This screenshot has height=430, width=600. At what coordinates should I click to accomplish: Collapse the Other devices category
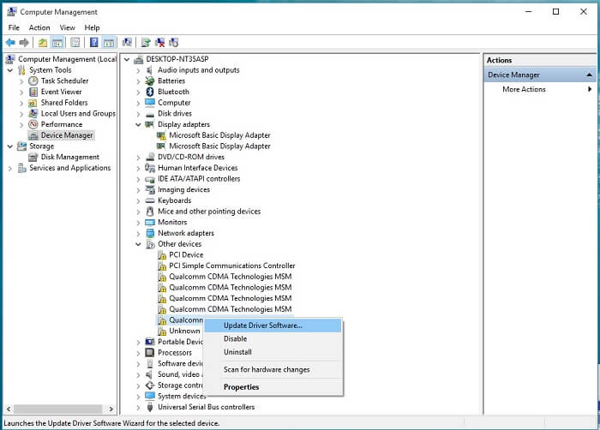pos(138,244)
